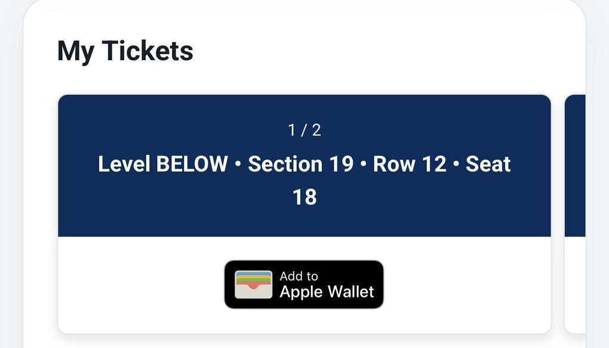This screenshot has height=348, width=609.
Task: Click the word "BELOW" on the ticket
Action: [x=192, y=164]
